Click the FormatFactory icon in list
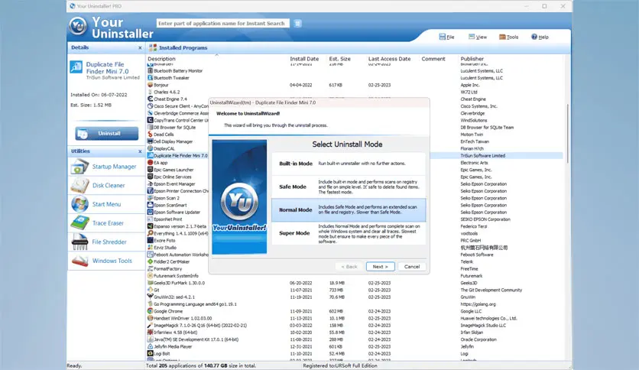639x370 pixels. click(x=150, y=268)
